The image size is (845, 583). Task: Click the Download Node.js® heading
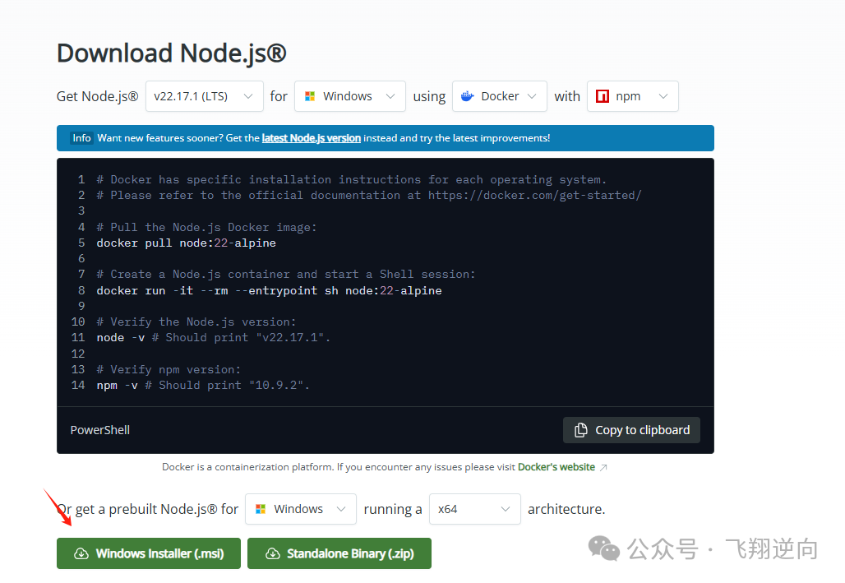click(171, 53)
